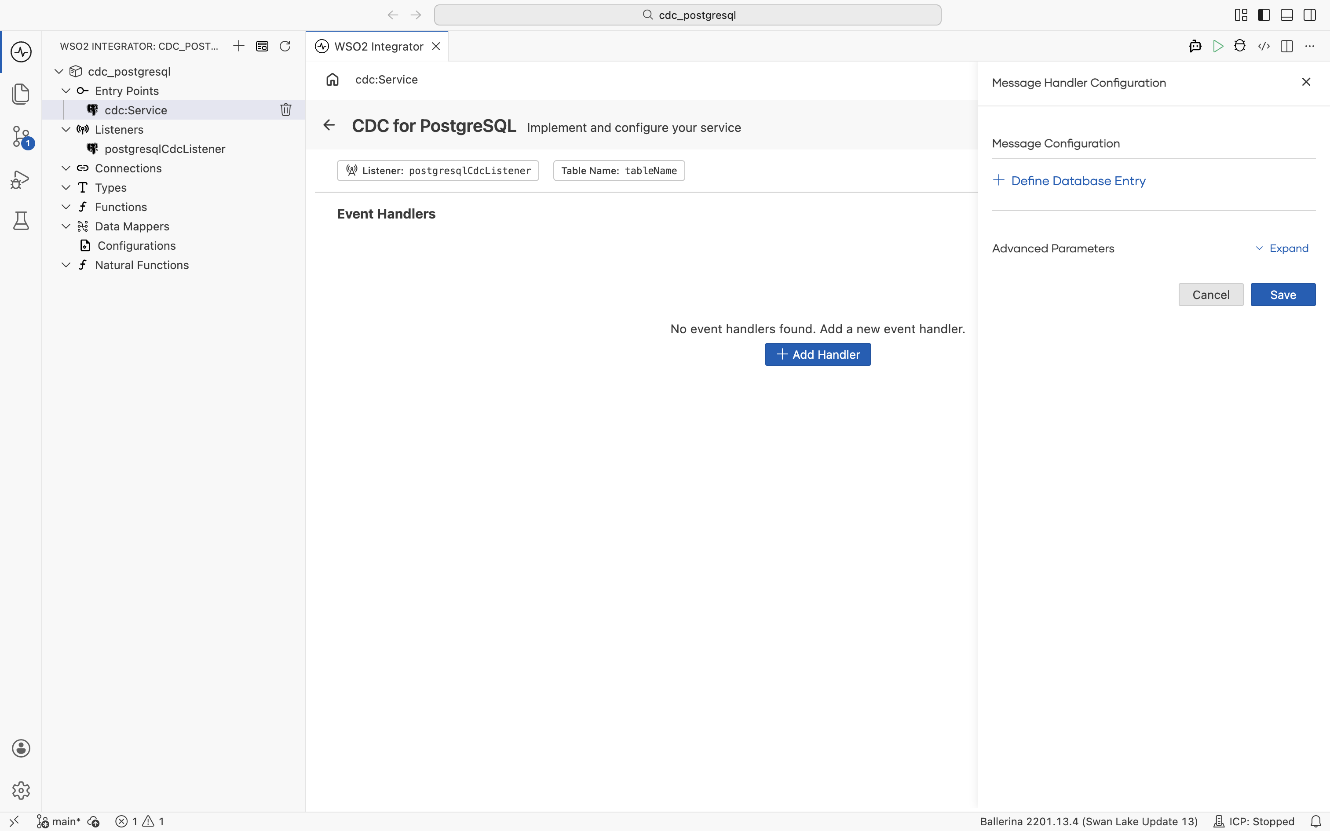This screenshot has width=1330, height=831.
Task: Toggle bottom panel visibility
Action: pos(1286,15)
